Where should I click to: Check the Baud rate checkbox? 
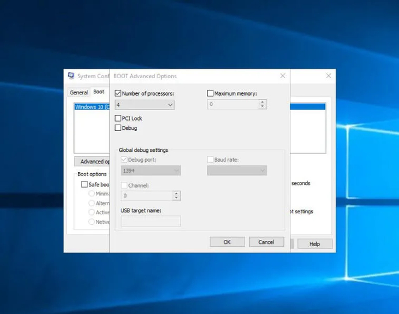tap(210, 159)
